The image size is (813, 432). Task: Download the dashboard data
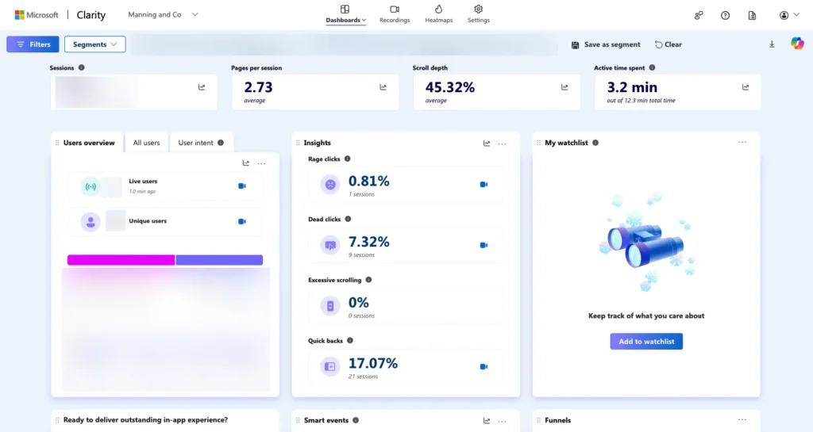pyautogui.click(x=772, y=44)
